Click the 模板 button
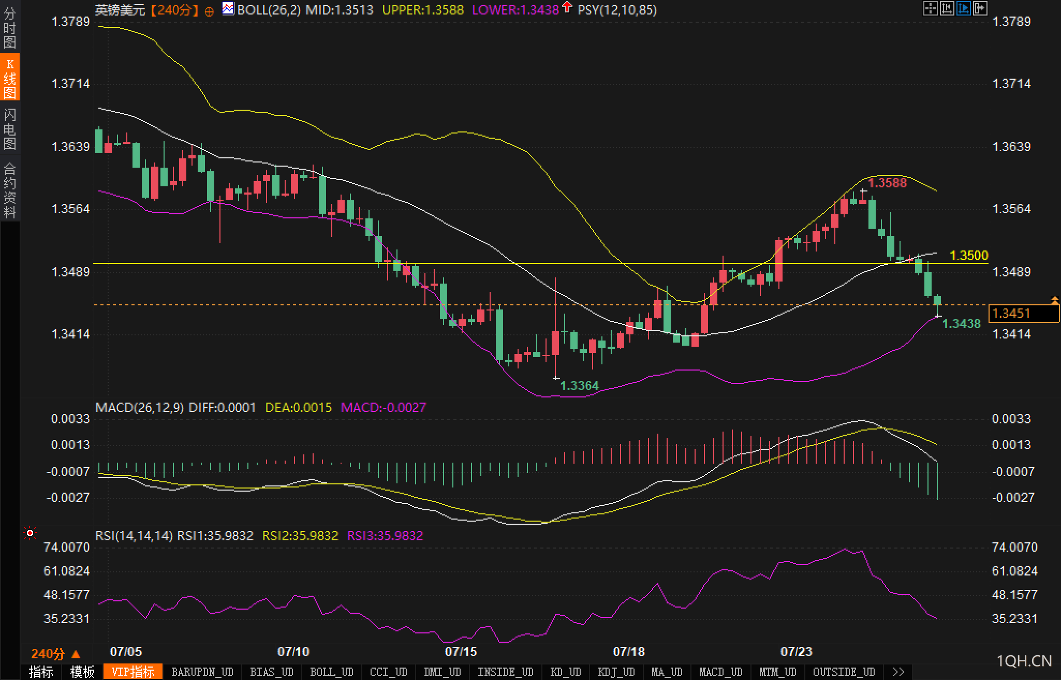The image size is (1061, 680). point(83,672)
